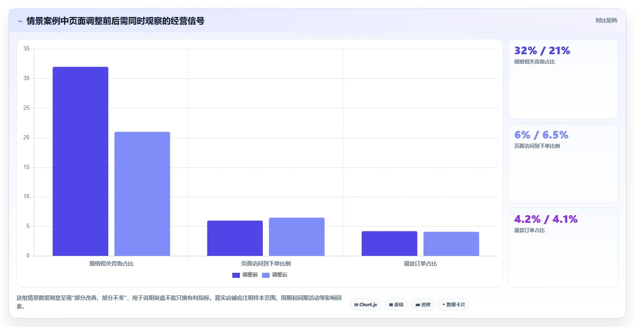Viewport: 635px width, 327px height.
Task: Click the 调整后 bar for 退款订单占比
Action: point(451,244)
